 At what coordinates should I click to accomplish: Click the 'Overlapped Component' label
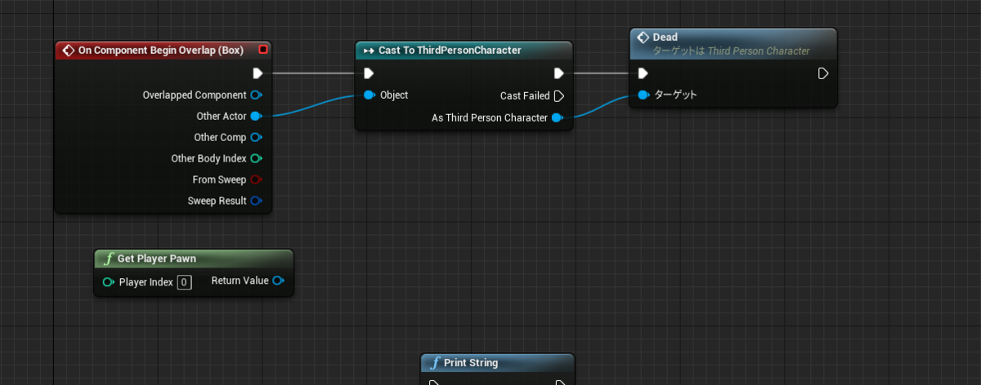coord(195,95)
